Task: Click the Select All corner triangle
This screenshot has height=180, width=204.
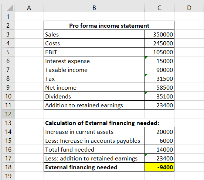Action: coord(10,8)
